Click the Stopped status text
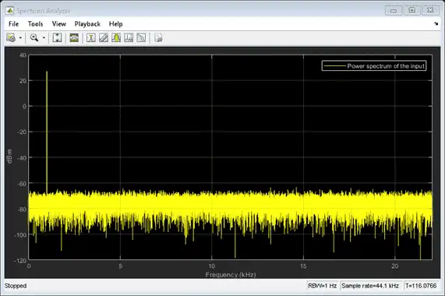445x296 pixels. [16, 286]
